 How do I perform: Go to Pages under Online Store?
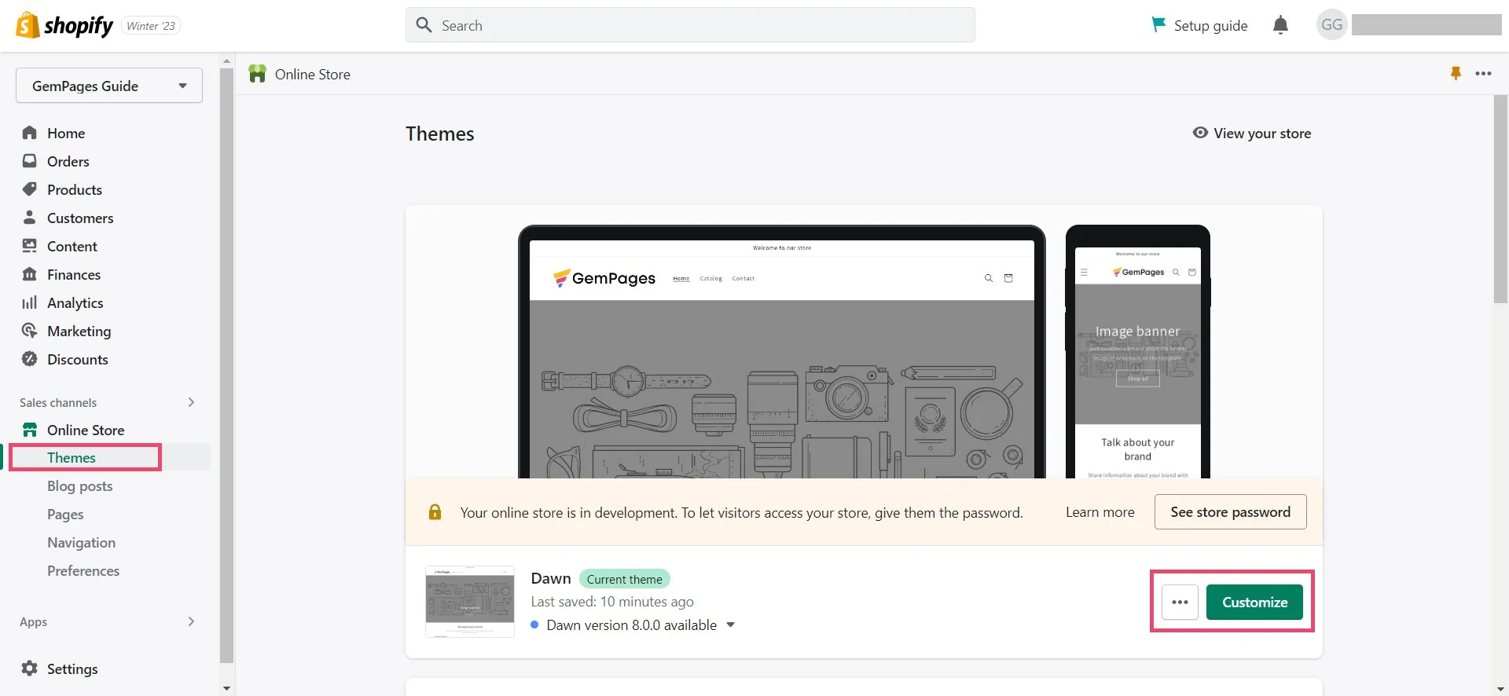(x=65, y=515)
